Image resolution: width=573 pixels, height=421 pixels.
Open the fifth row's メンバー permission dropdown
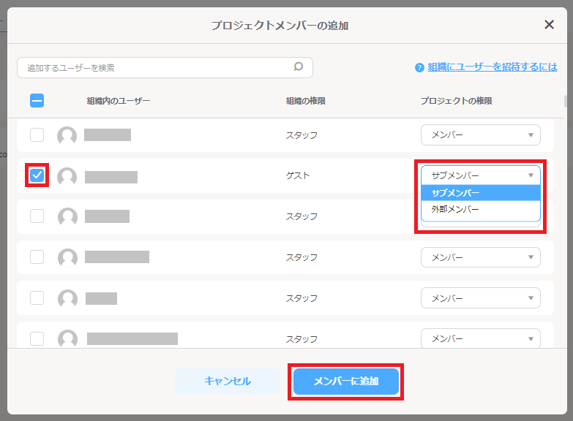click(480, 298)
